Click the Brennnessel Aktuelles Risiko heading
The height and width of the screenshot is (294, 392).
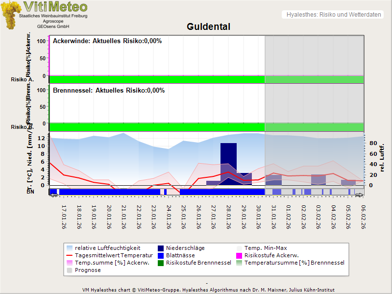(x=108, y=91)
